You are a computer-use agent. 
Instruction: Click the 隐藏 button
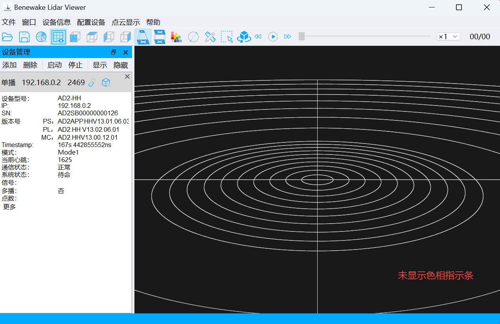click(121, 65)
